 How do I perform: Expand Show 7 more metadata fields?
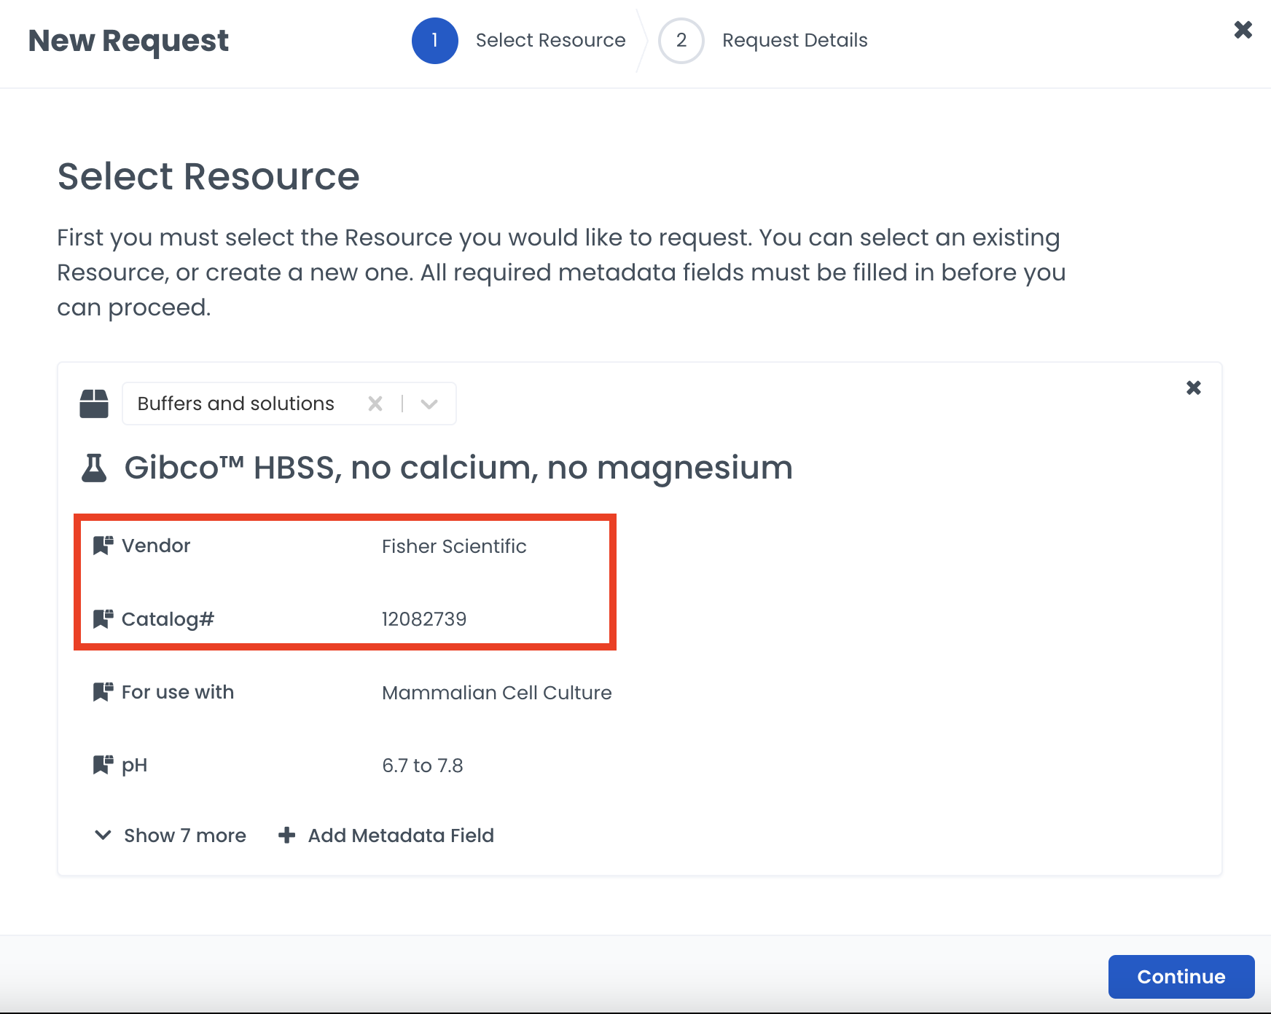172,836
